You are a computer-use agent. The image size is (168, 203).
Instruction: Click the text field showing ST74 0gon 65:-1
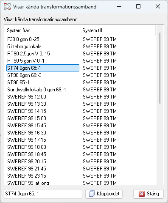43,194
